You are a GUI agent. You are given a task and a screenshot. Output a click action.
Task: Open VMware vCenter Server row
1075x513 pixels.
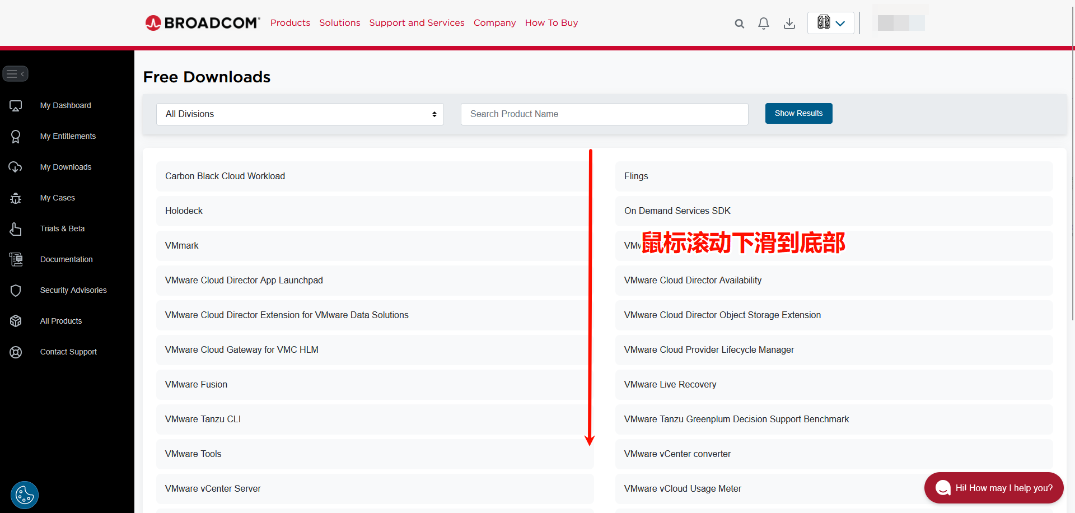pos(375,489)
